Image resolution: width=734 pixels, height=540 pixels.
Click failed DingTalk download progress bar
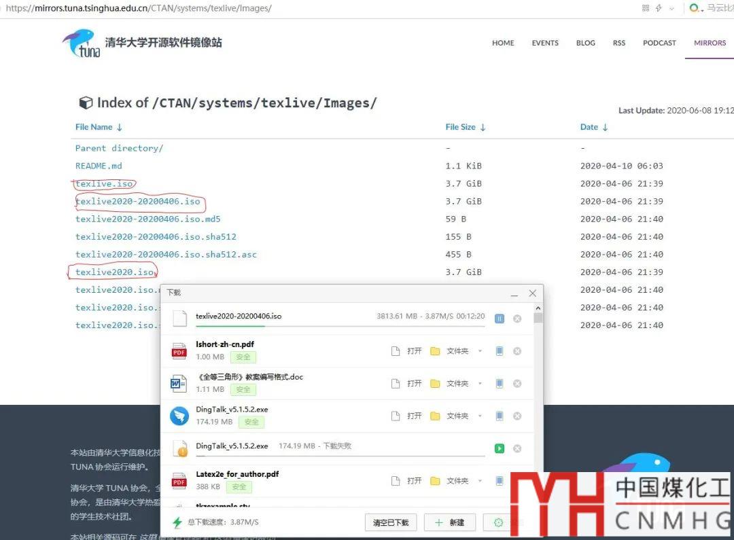coord(340,456)
